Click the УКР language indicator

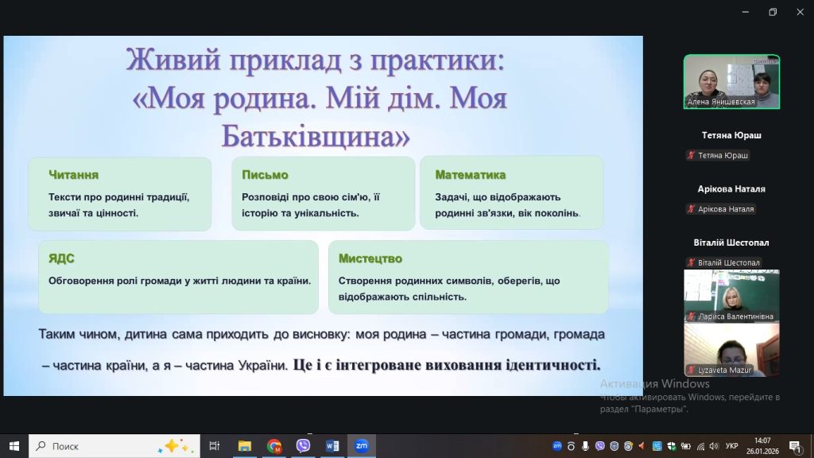click(732, 446)
